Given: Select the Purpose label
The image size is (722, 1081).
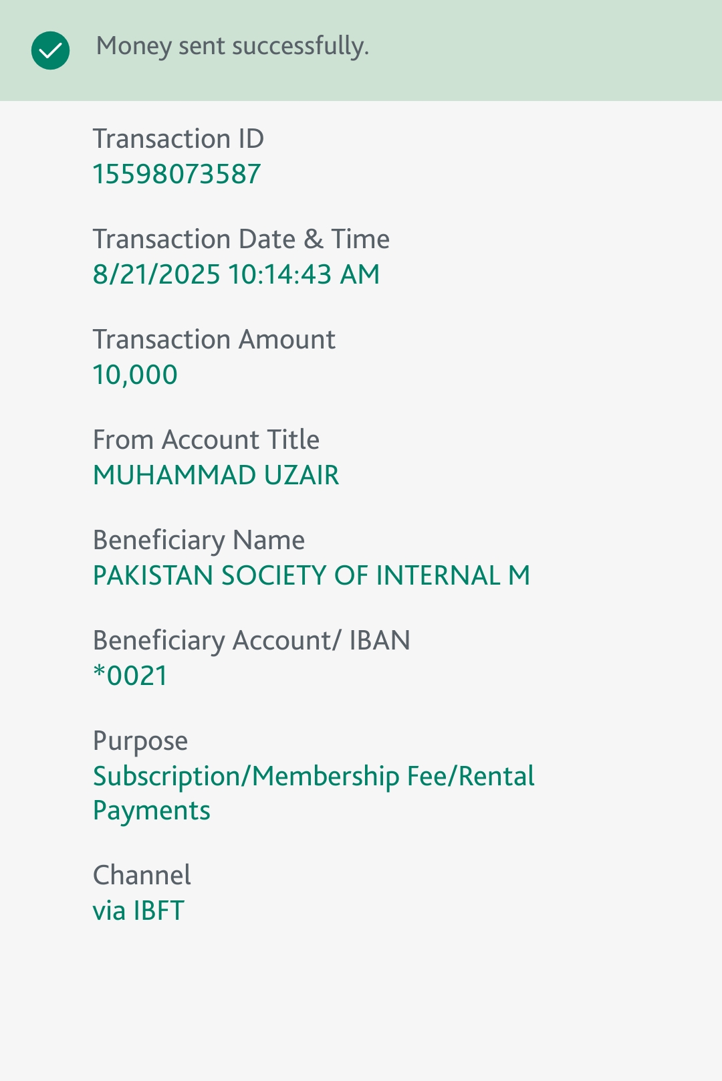Looking at the screenshot, I should click(x=140, y=741).
